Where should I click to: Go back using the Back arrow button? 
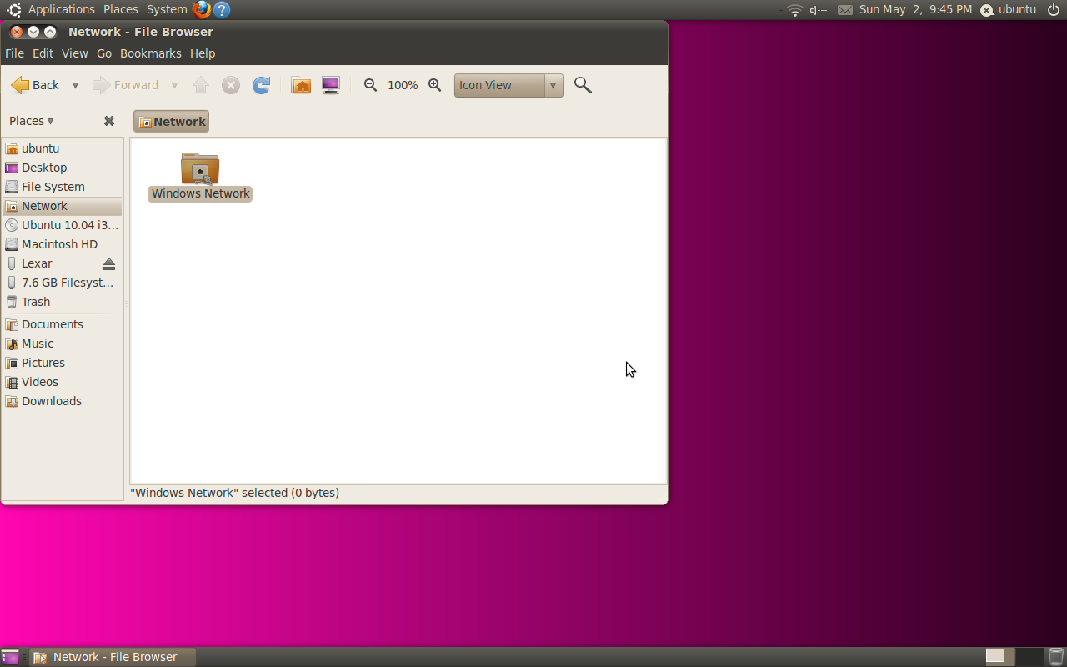pos(35,85)
